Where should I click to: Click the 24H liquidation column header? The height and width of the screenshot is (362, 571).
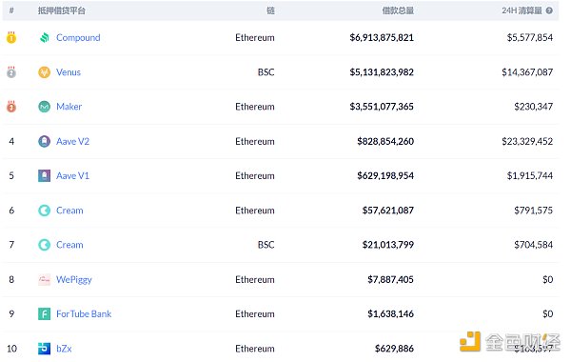(x=522, y=10)
